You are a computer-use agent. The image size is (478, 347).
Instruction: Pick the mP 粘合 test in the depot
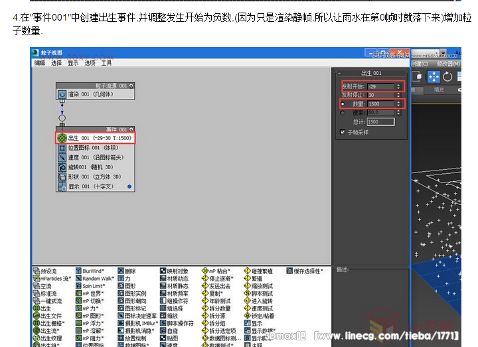(216, 271)
